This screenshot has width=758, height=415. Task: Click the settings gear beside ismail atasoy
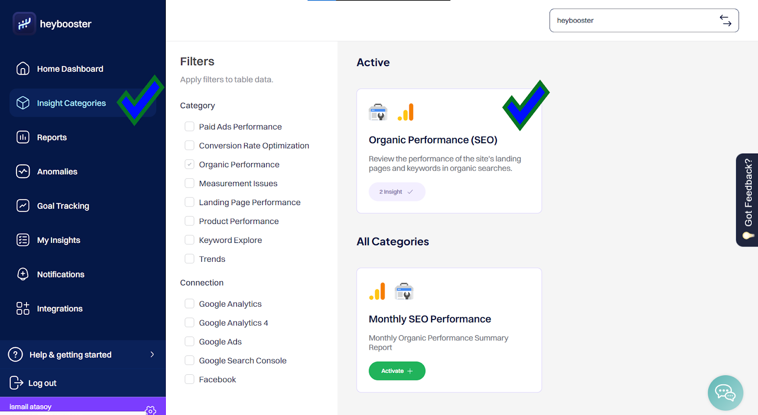(x=151, y=410)
